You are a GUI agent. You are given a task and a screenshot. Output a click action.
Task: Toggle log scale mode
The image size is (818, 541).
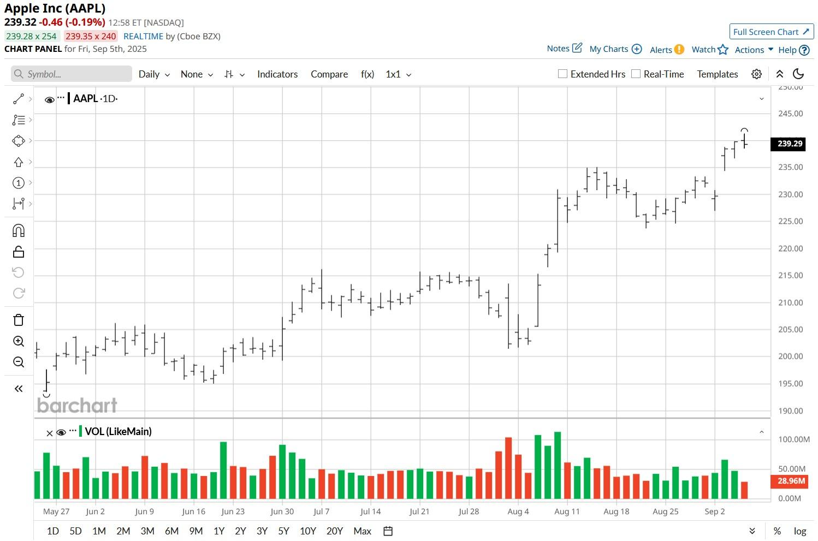pyautogui.click(x=800, y=531)
